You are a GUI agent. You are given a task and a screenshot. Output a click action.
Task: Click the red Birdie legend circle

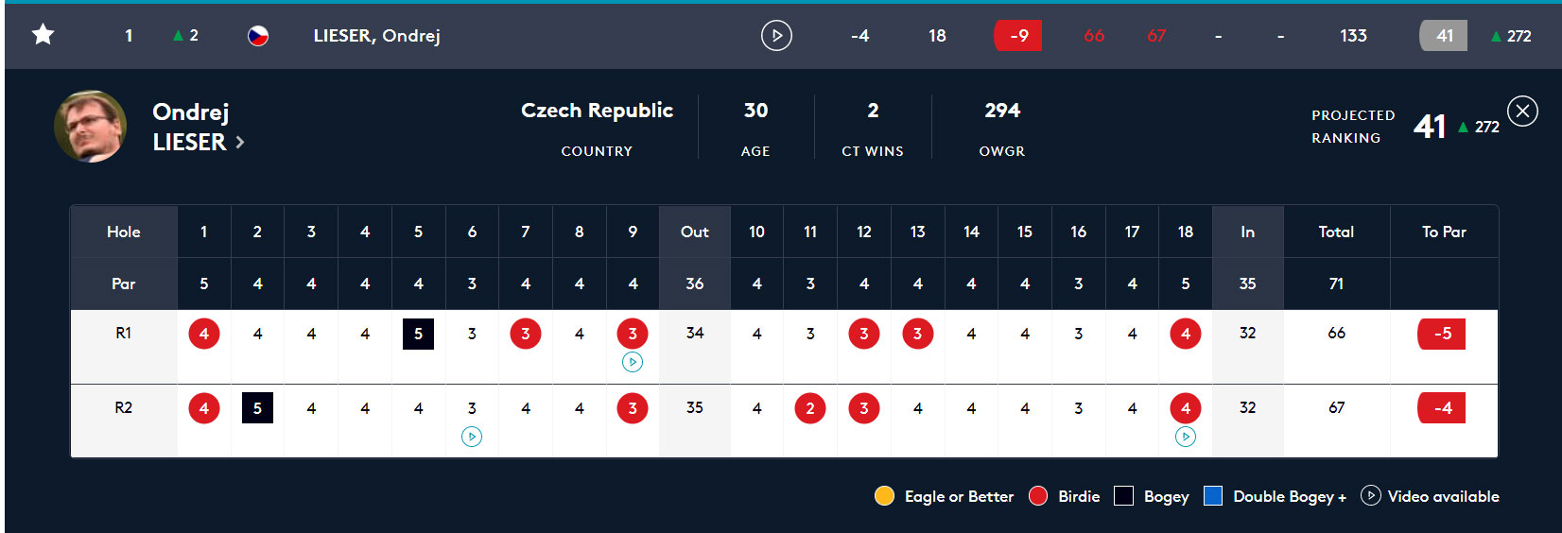pyautogui.click(x=1038, y=496)
